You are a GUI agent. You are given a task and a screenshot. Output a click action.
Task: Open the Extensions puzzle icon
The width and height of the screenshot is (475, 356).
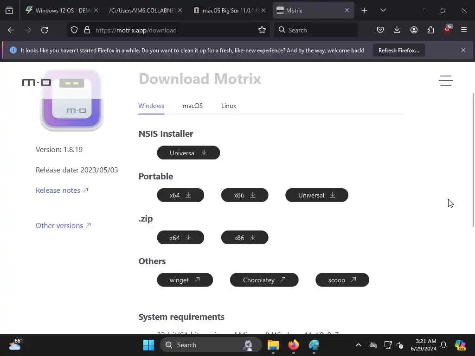coord(430,30)
